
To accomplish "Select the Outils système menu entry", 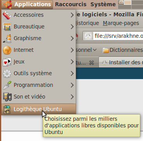I will [x=39, y=73].
